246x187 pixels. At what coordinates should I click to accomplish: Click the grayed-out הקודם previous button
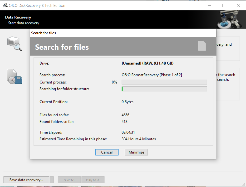point(93,180)
